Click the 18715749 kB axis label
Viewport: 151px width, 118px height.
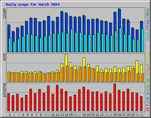[5, 90]
